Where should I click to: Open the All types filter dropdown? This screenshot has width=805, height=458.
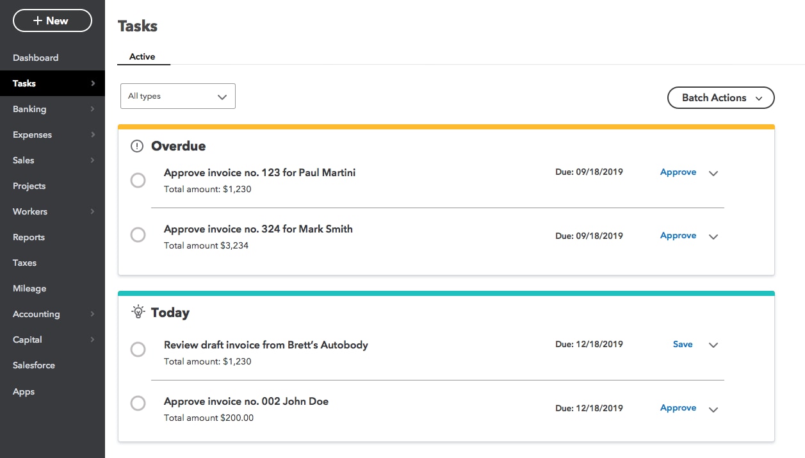178,96
